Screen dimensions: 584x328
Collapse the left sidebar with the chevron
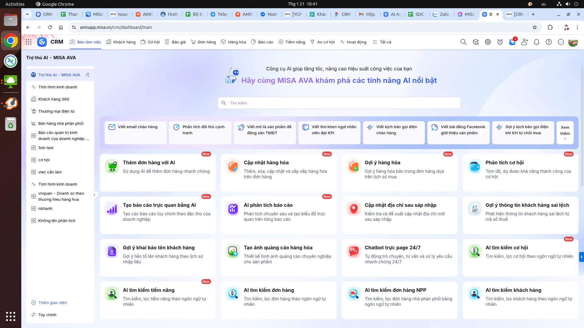click(95, 195)
